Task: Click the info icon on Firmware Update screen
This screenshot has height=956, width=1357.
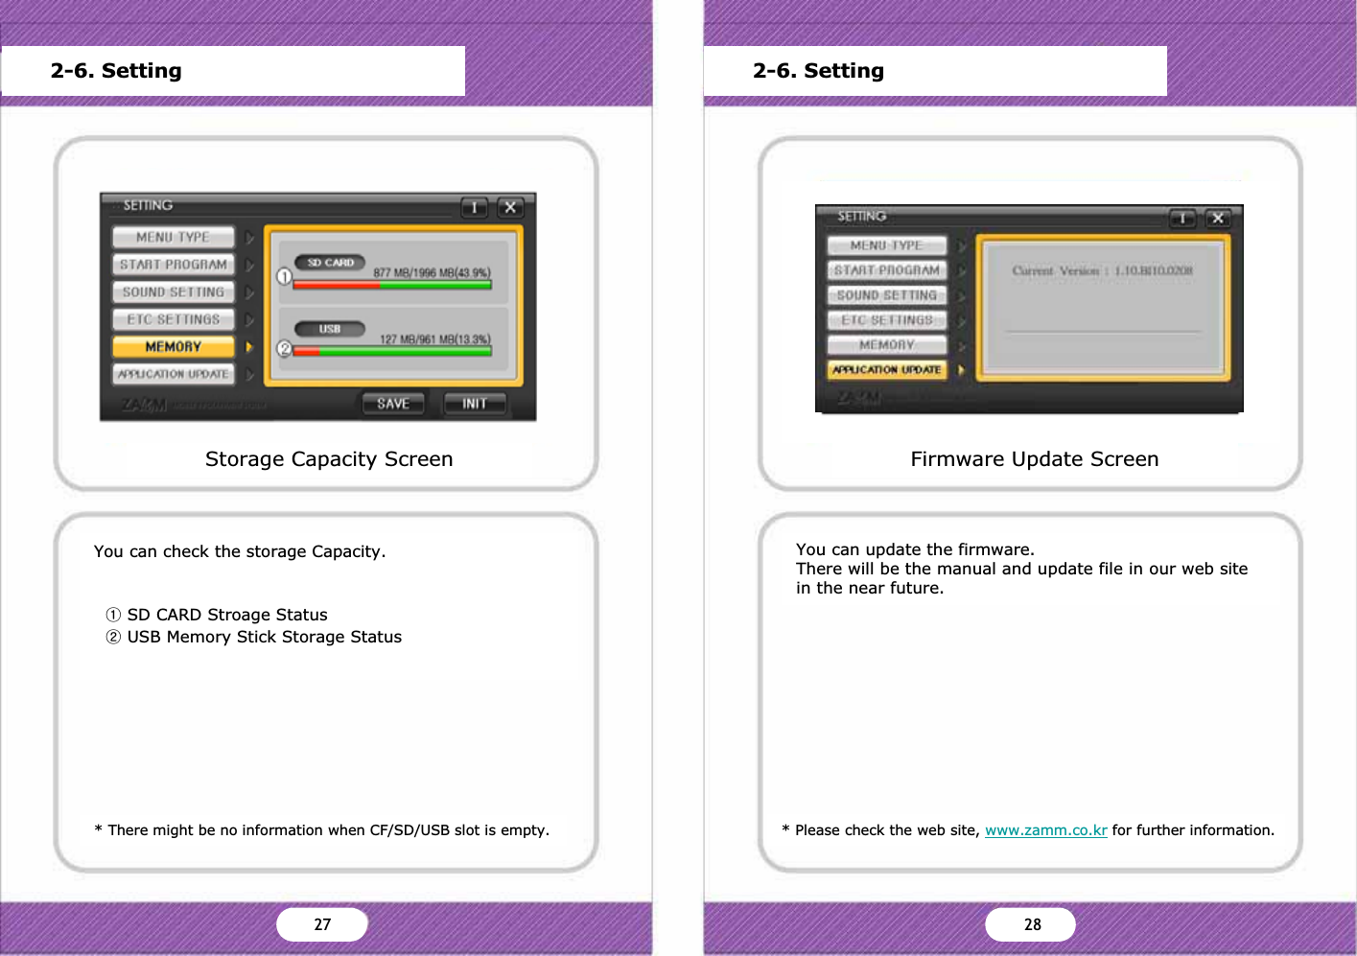Action: [x=1183, y=219]
